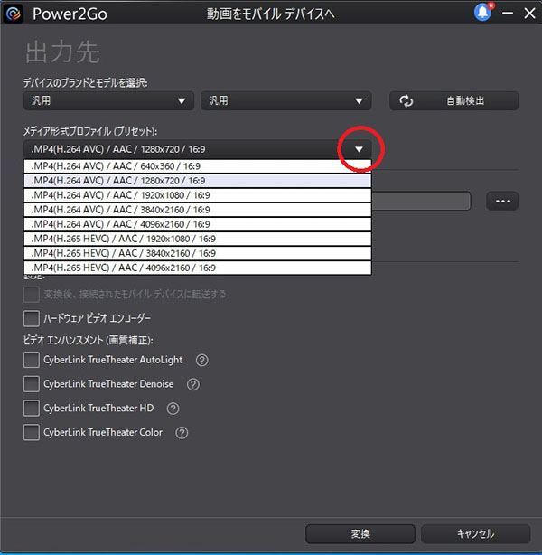Enable CyberLink TrueTheater HD checkbox

tap(32, 408)
